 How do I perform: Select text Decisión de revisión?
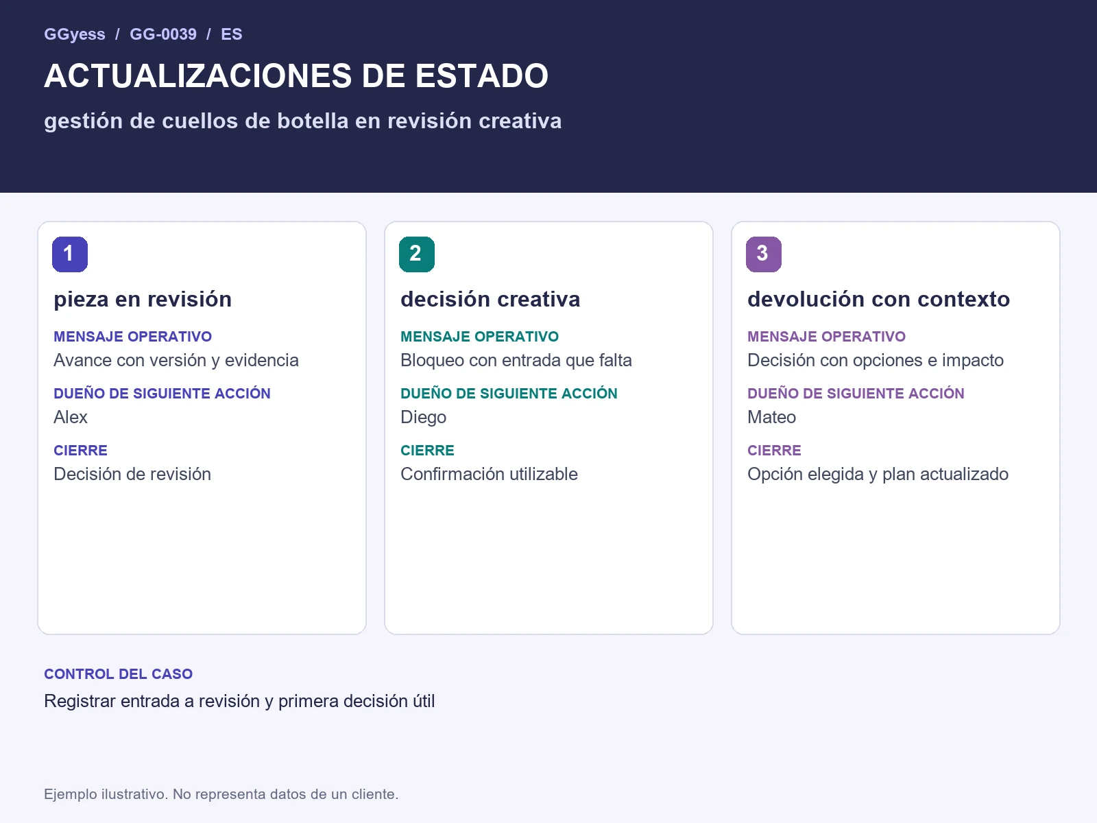(132, 474)
